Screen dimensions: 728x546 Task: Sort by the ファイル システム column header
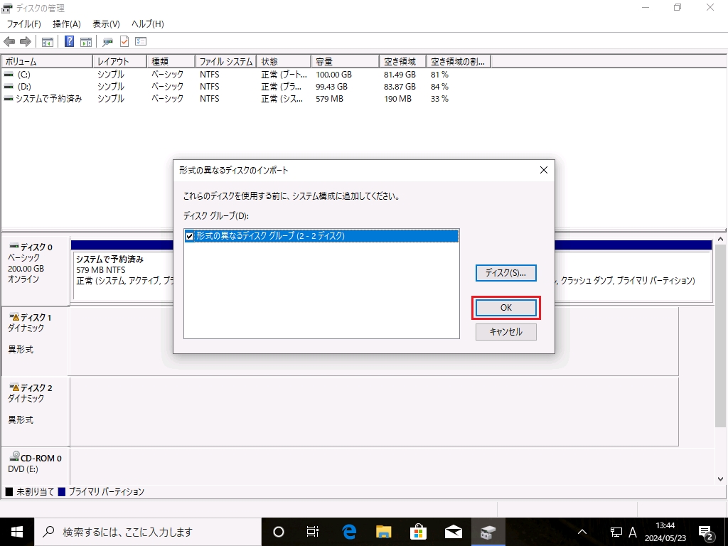click(225, 61)
